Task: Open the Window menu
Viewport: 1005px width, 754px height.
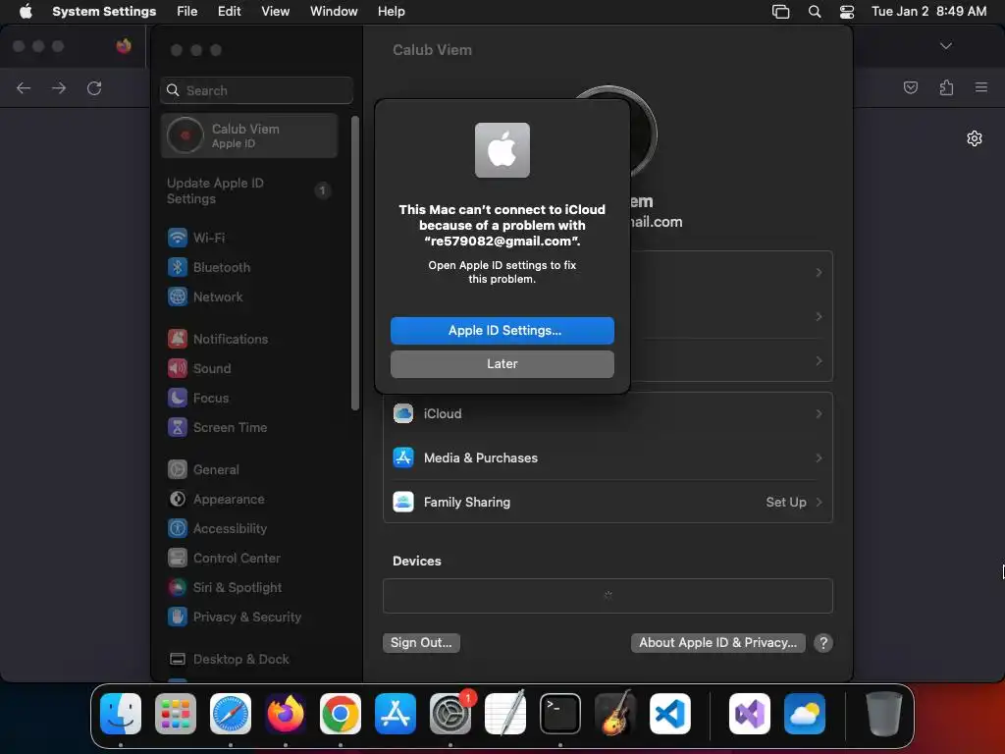Action: point(334,11)
